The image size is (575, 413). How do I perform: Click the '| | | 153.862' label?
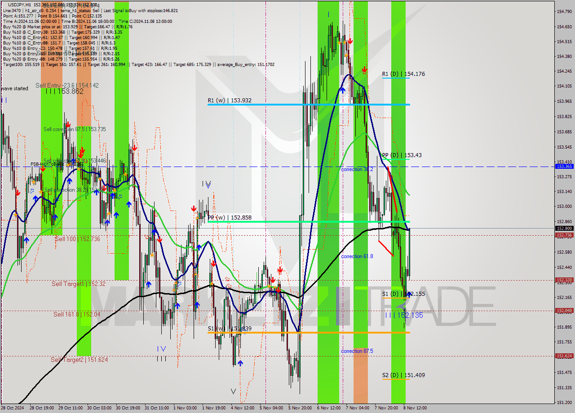(x=64, y=91)
